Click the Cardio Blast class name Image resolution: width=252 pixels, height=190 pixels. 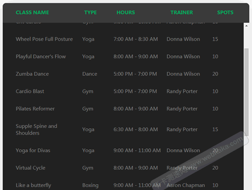coord(30,91)
